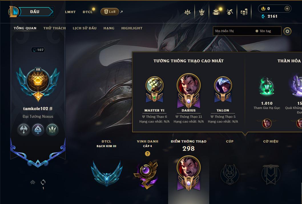Switch to the Thử Thách tab

[55, 28]
